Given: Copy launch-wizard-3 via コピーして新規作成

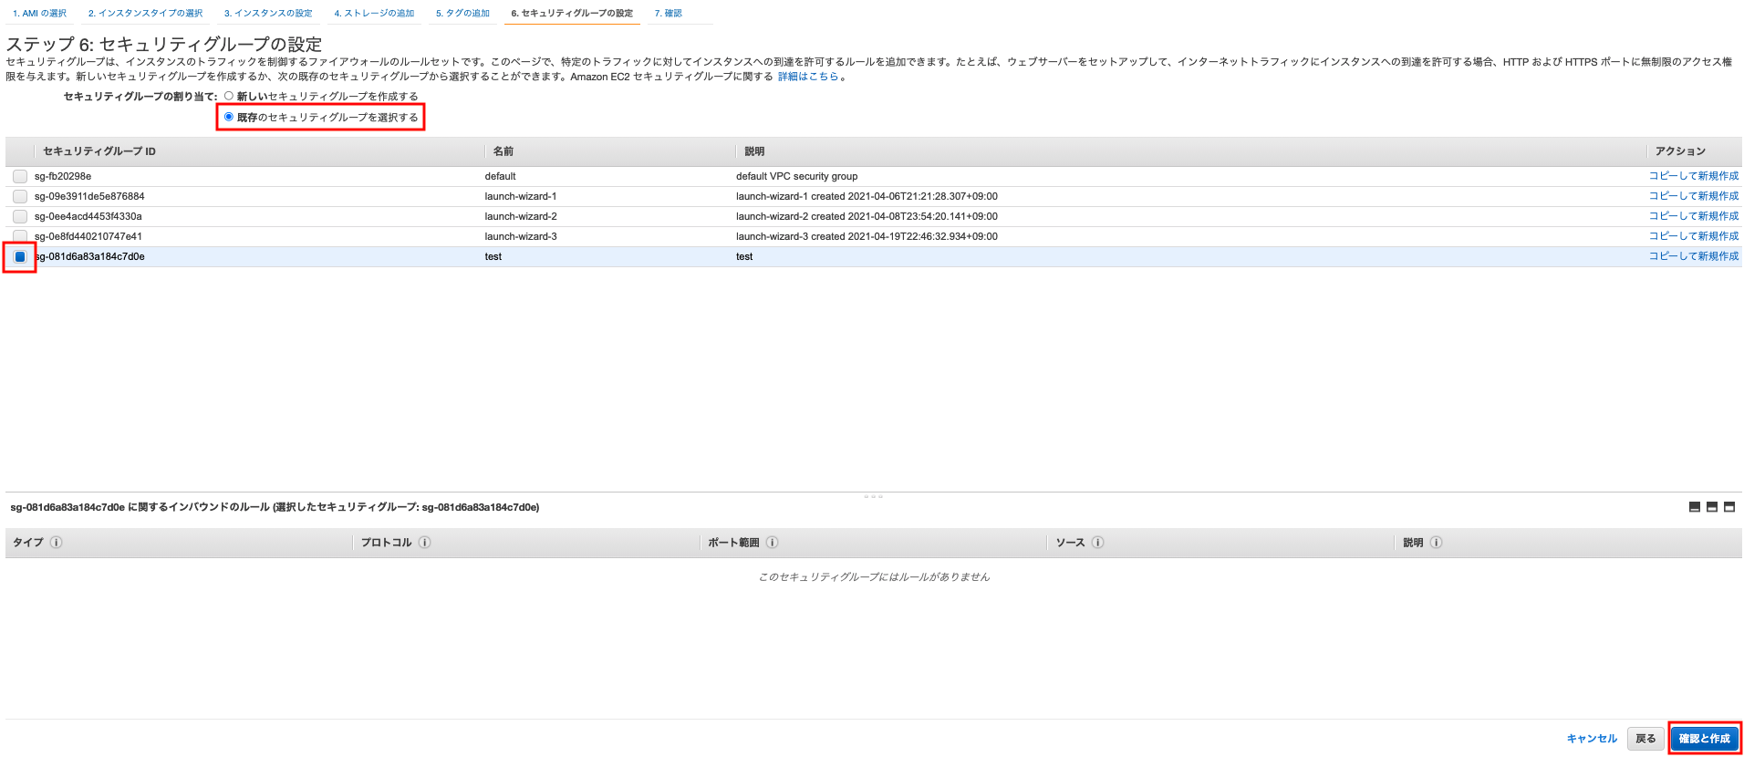Looking at the screenshot, I should click(1694, 236).
